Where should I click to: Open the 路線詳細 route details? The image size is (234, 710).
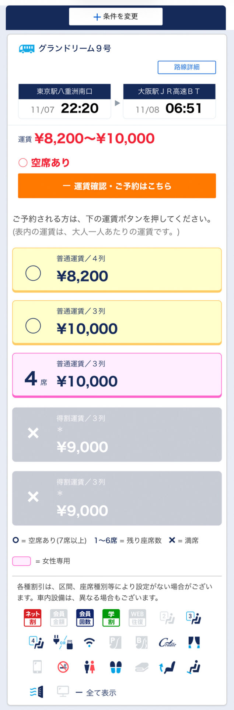(x=186, y=67)
